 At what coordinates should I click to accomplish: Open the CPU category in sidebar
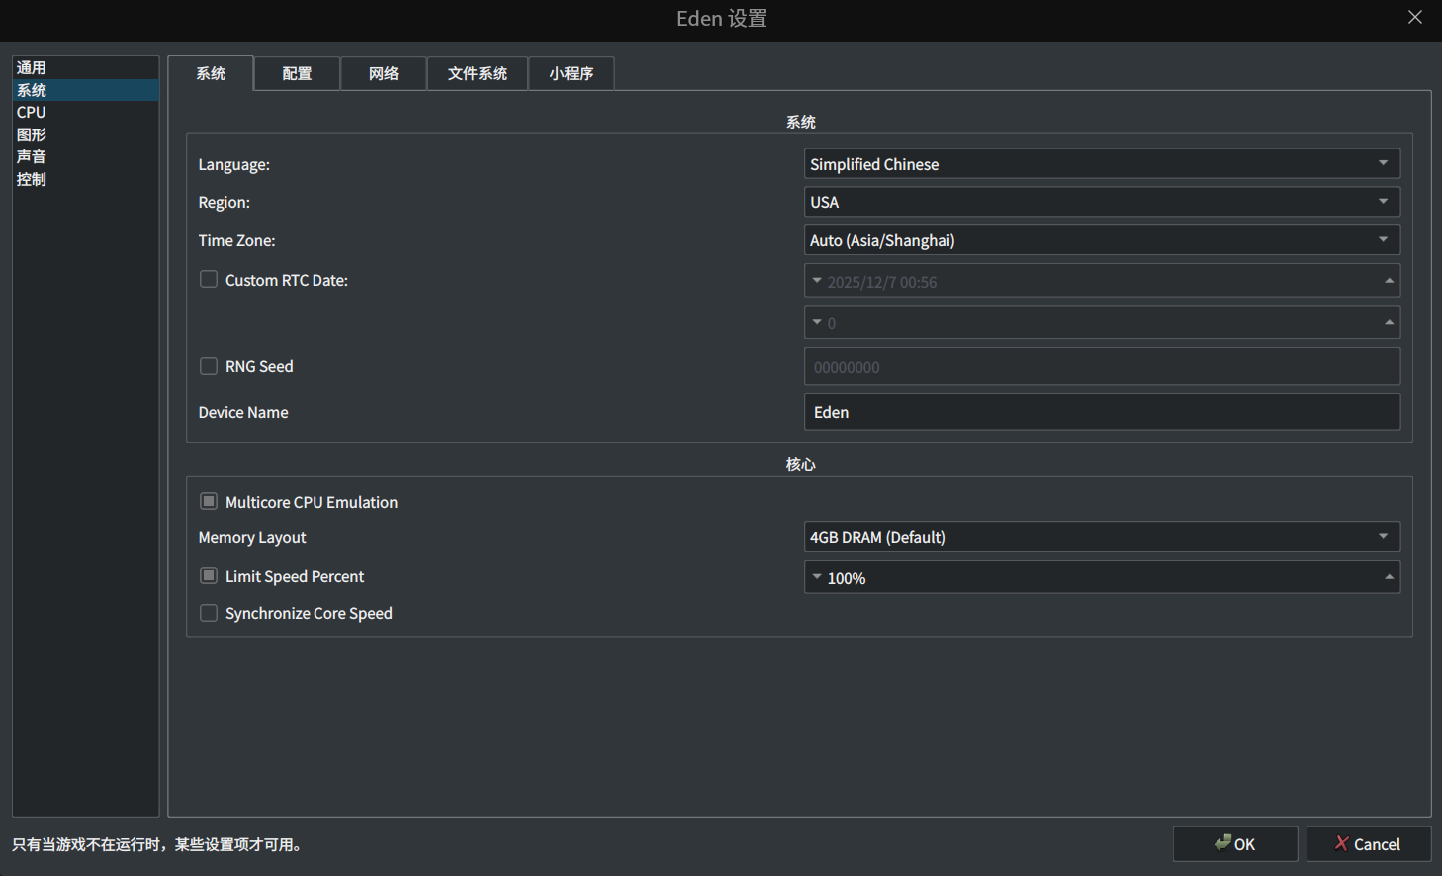[x=85, y=112]
